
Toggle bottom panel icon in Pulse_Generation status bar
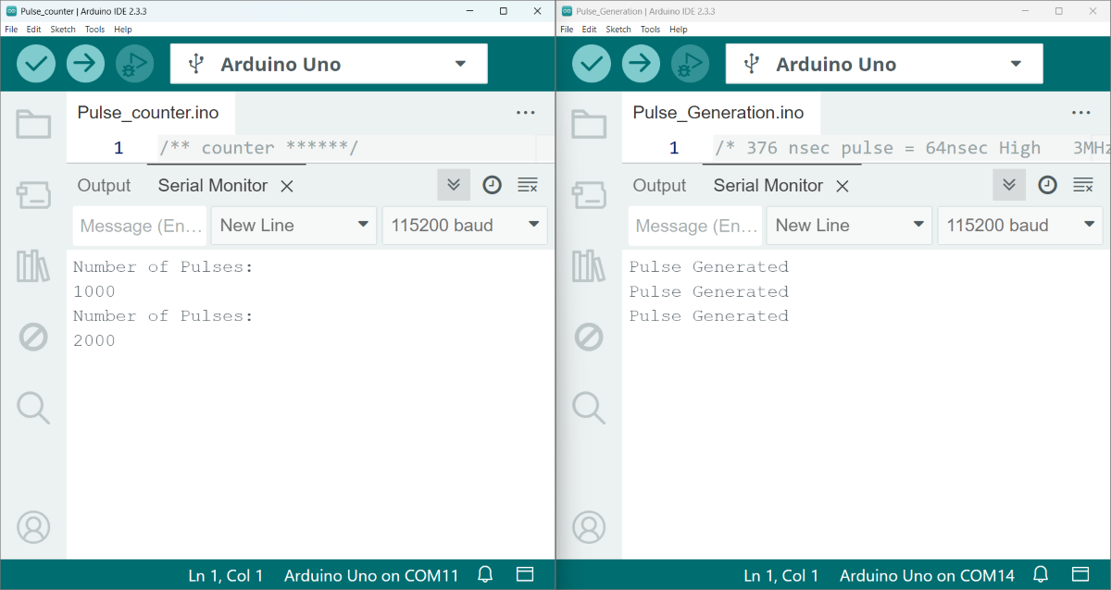(x=1080, y=575)
